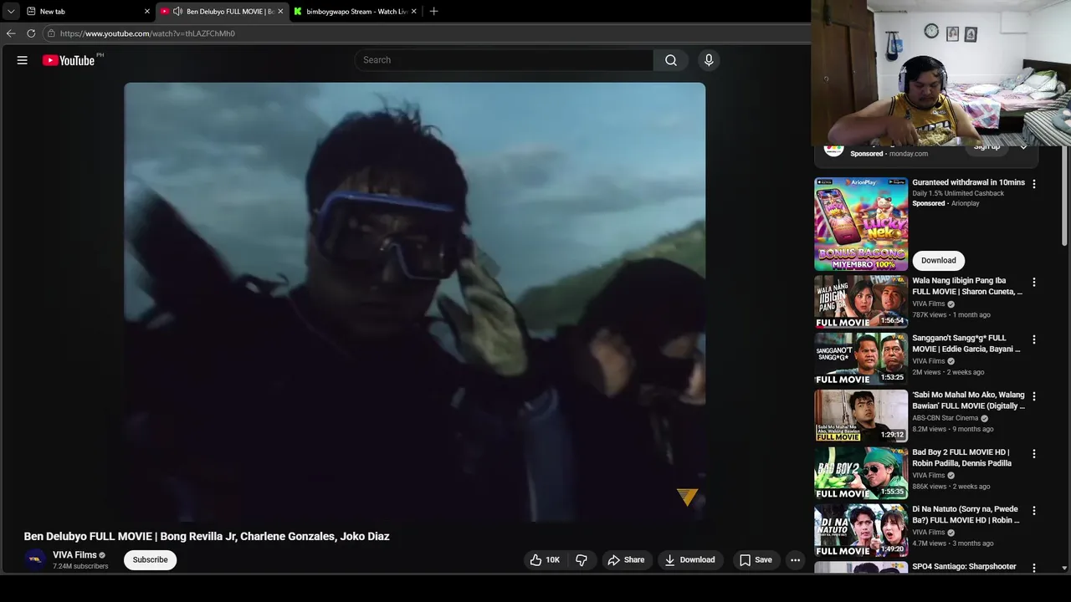Screen dimensions: 1071x602
Task: Open options for SPO4 Santiago video
Action: click(x=1034, y=568)
